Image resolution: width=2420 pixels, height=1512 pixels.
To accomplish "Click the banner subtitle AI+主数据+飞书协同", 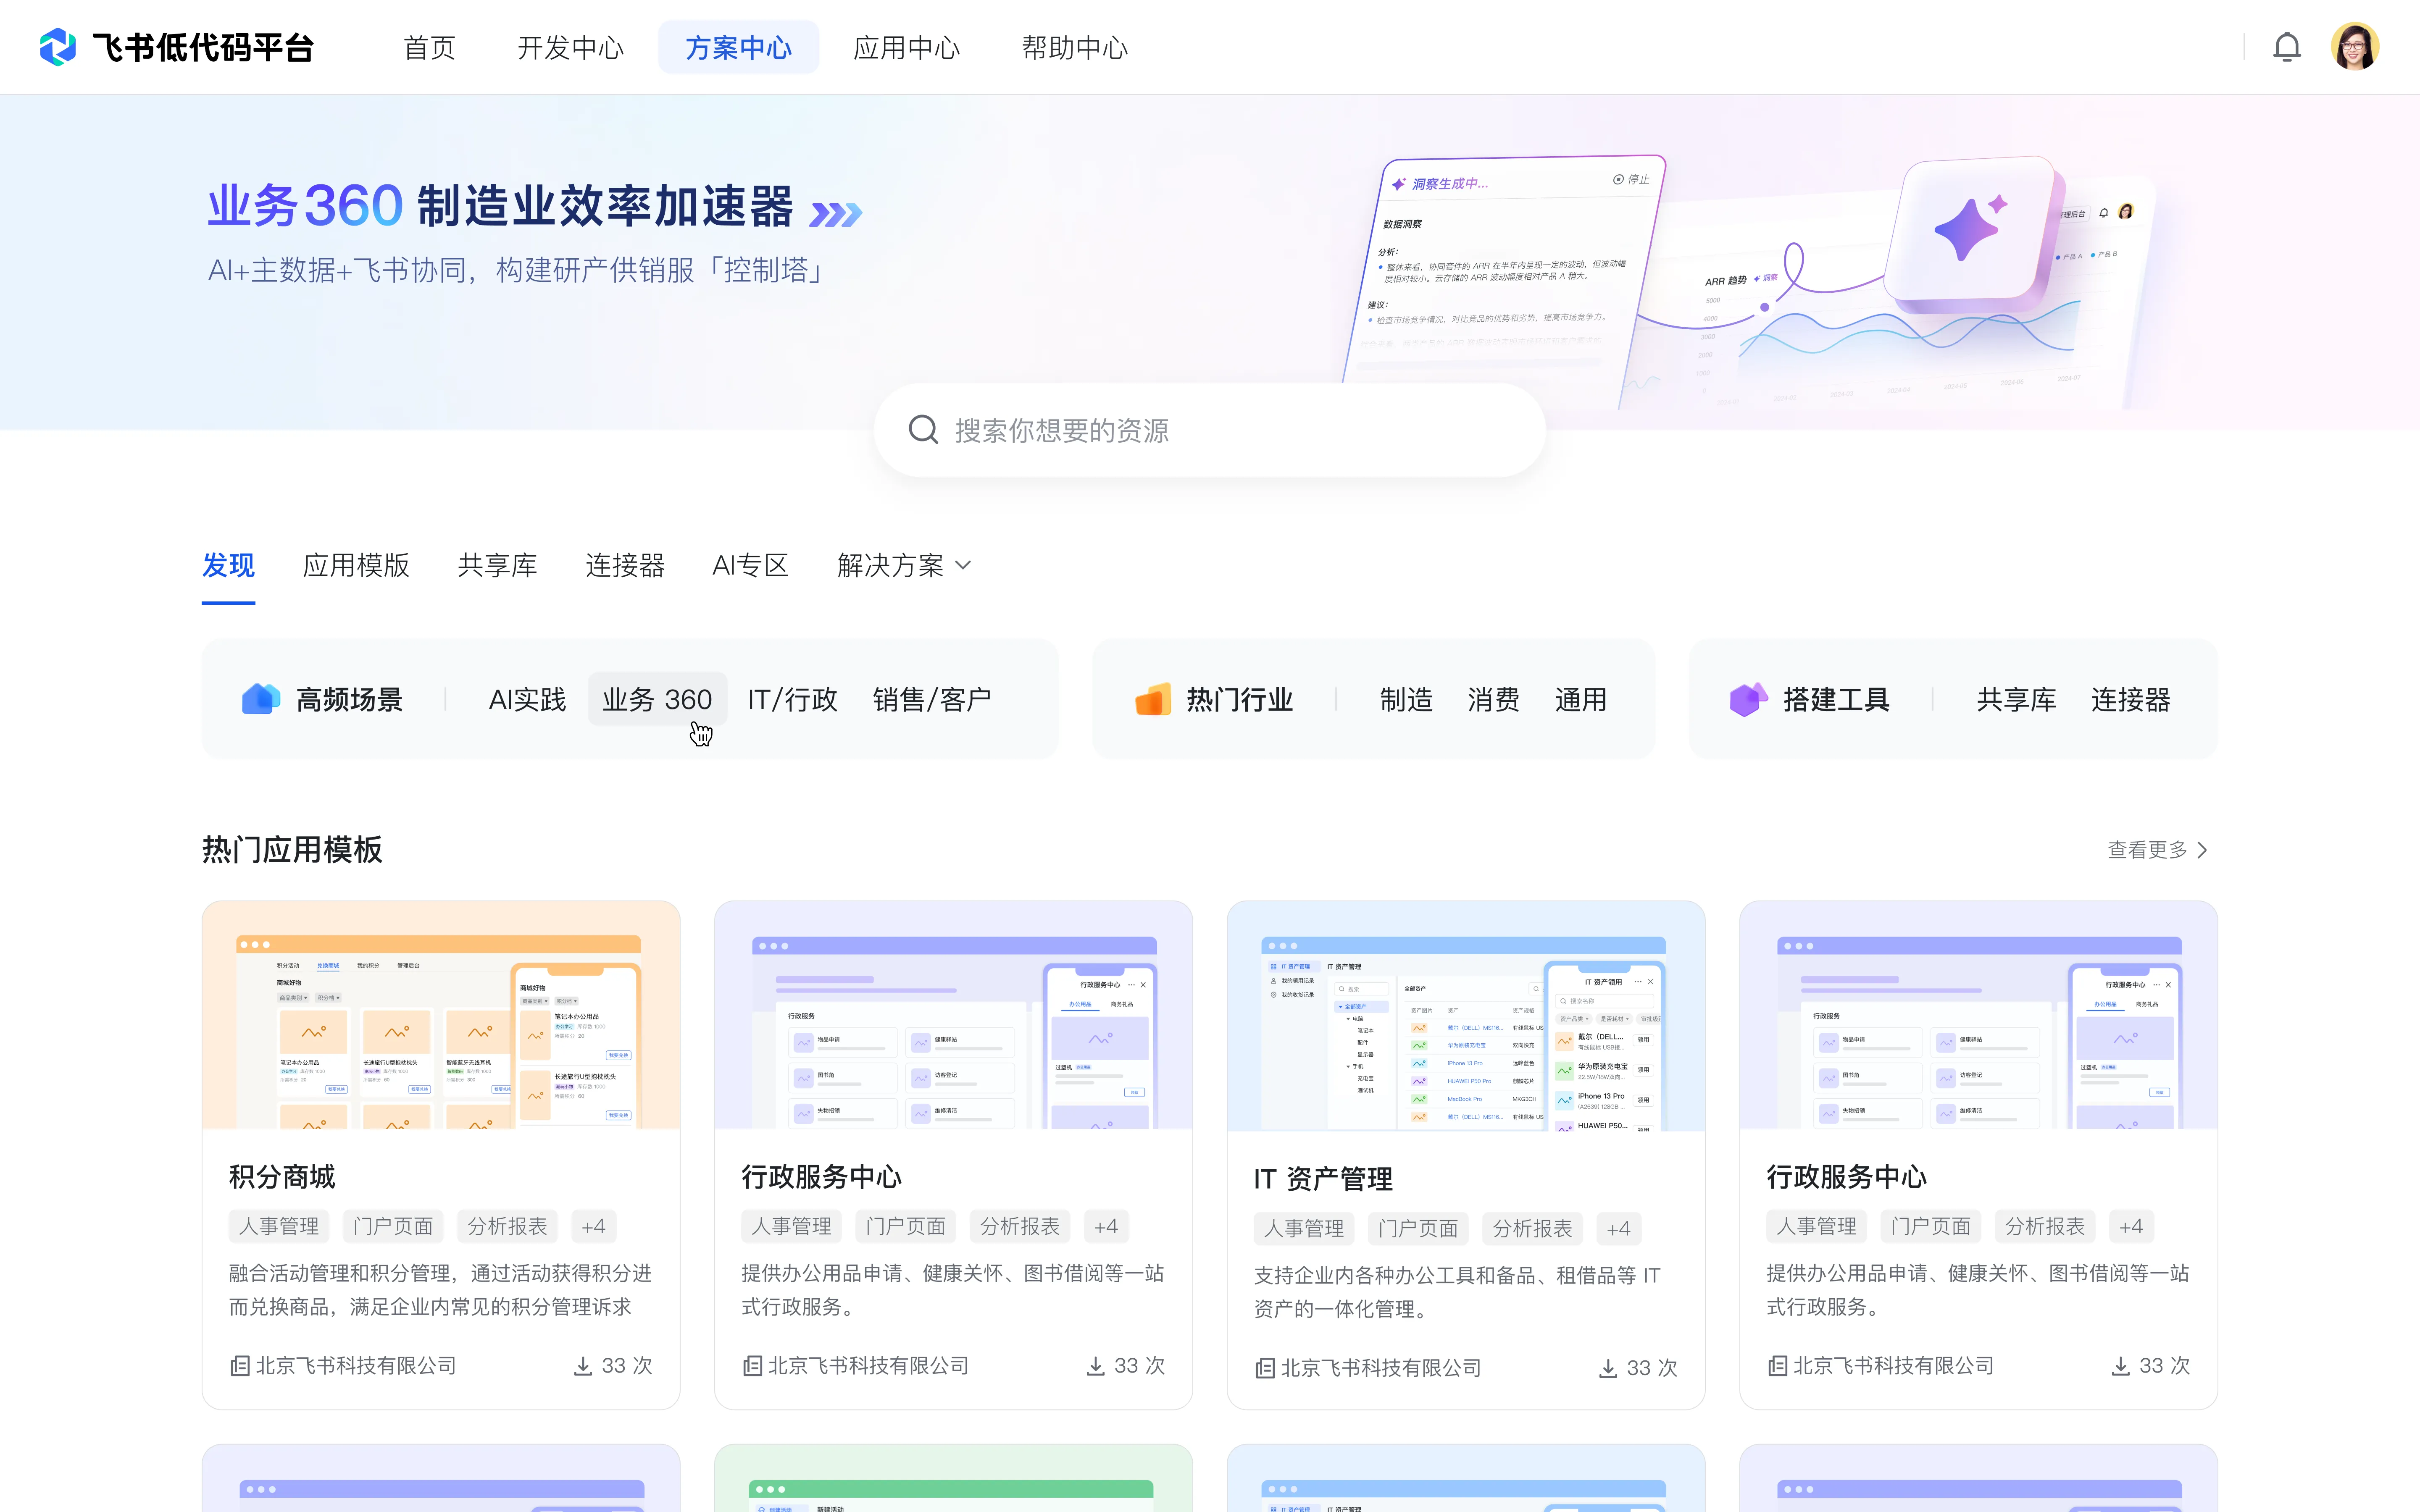I will [516, 270].
